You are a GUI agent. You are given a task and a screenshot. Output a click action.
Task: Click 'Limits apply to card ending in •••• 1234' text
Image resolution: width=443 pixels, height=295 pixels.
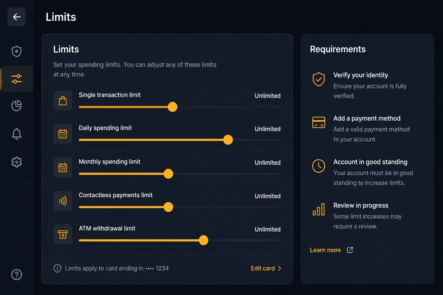tap(117, 268)
